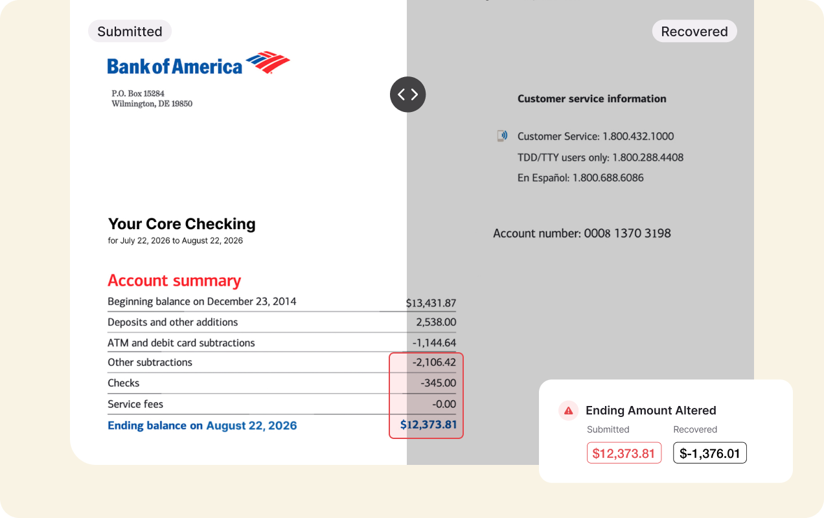Click Customer Service phone number 1.800.432.1000

638,137
